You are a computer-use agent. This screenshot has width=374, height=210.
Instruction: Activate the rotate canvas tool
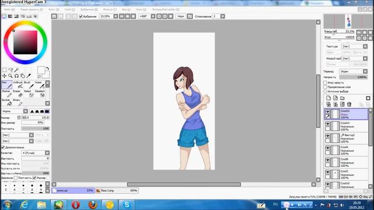16,76
